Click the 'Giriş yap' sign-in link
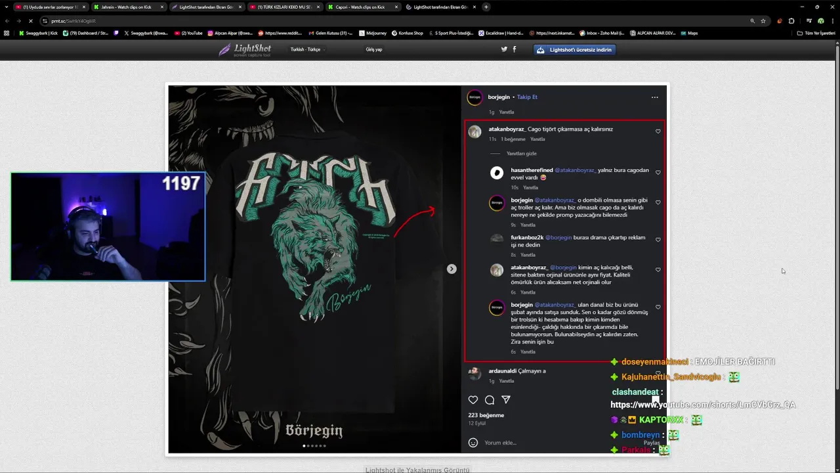Viewport: 840px width, 473px height. (374, 49)
